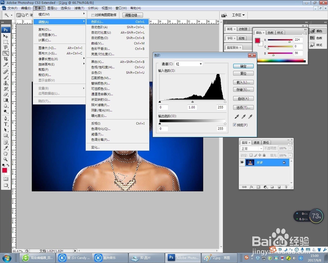Select the Pen tool
The width and height of the screenshot is (328, 263).
(x=6, y=118)
